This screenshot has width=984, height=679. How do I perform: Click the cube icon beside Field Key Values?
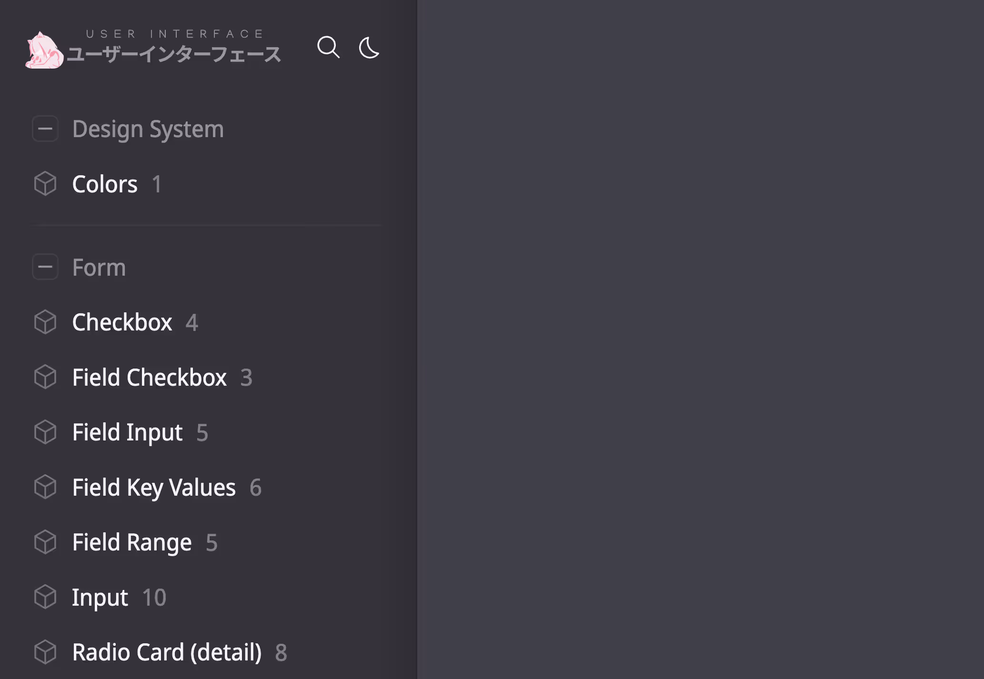pos(45,487)
